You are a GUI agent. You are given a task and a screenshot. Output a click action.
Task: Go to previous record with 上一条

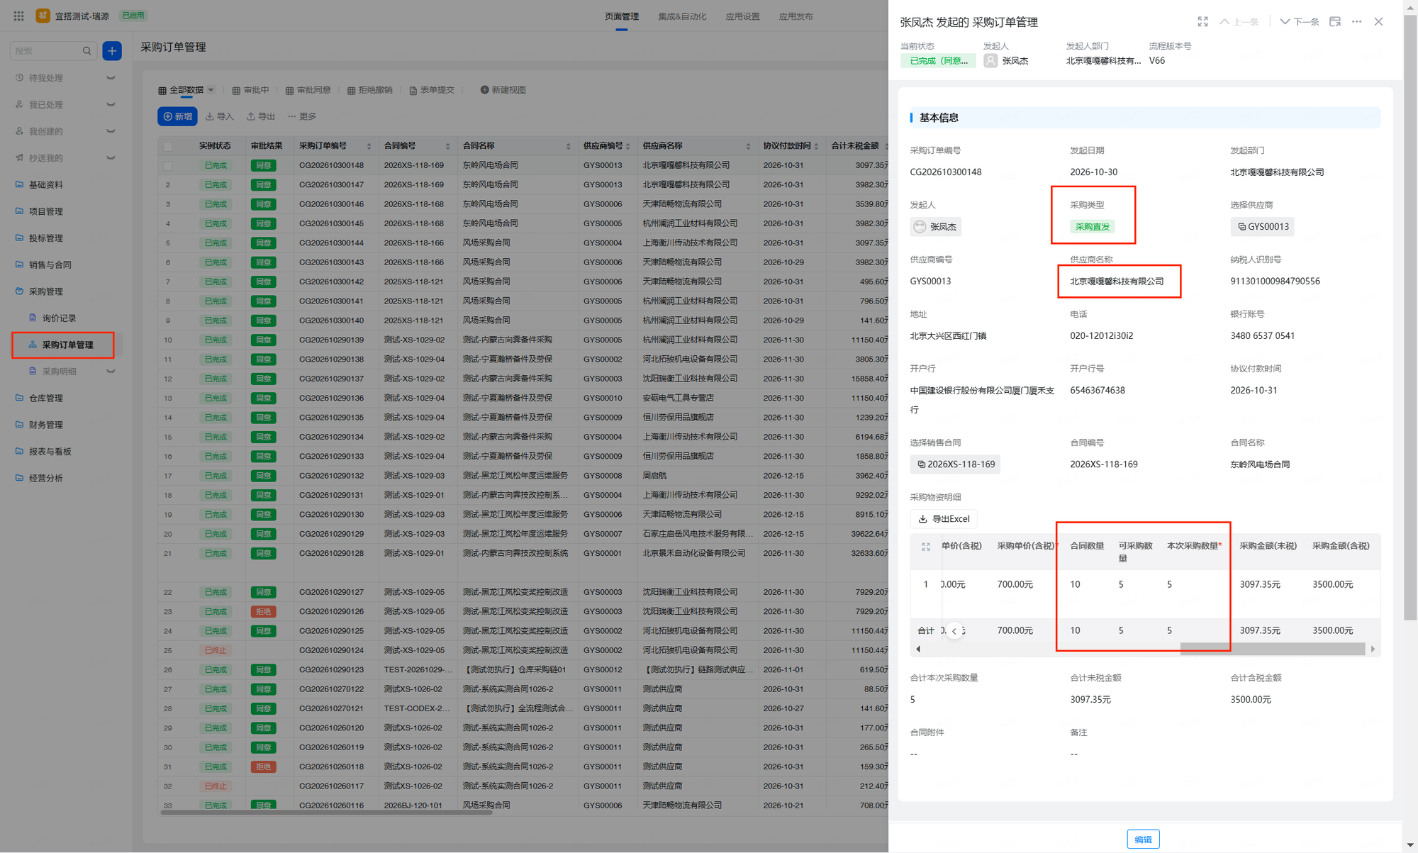1239,22
